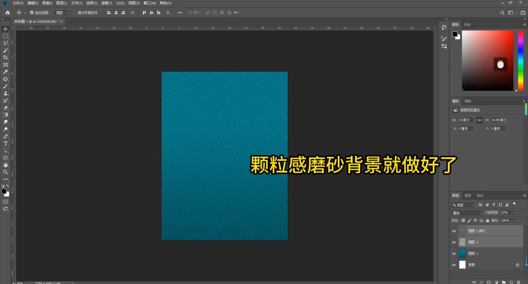Select the Magic Wand tool

coord(6,50)
